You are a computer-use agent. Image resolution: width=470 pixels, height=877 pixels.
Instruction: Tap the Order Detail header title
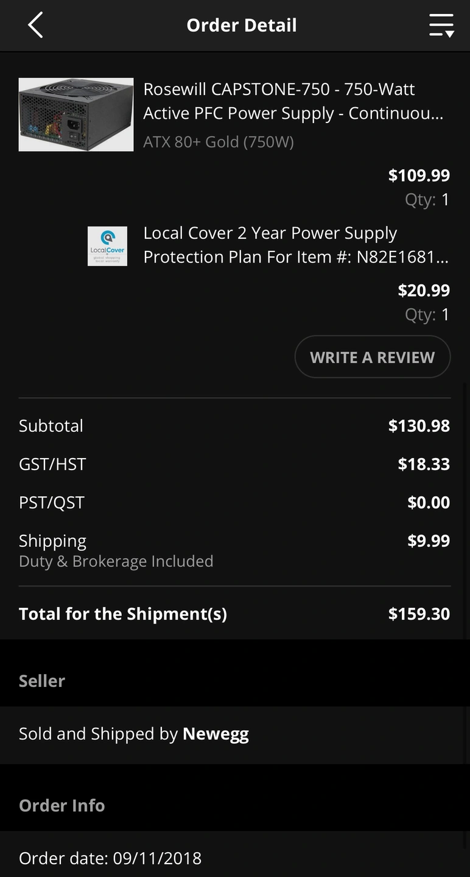242,26
